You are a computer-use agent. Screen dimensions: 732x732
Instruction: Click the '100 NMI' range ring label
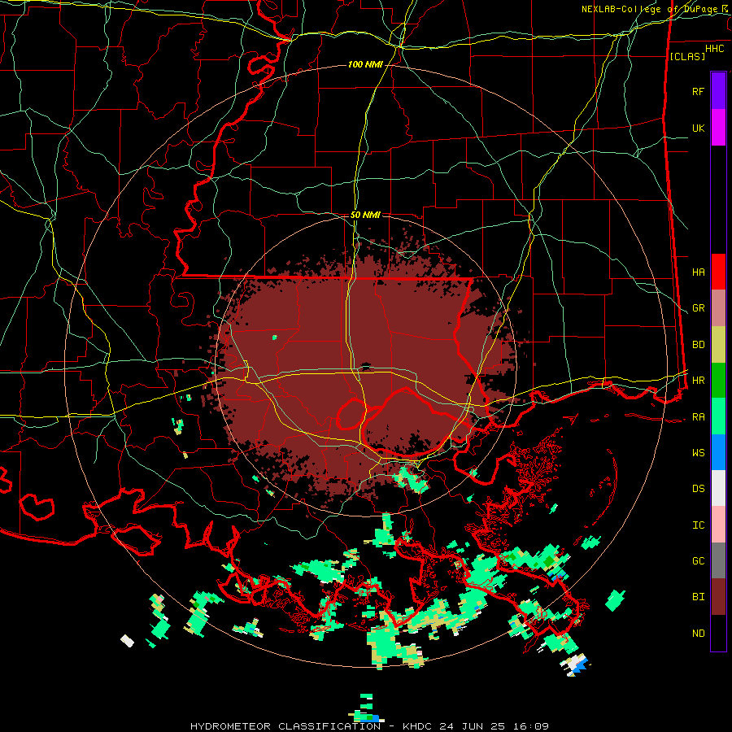pyautogui.click(x=365, y=64)
